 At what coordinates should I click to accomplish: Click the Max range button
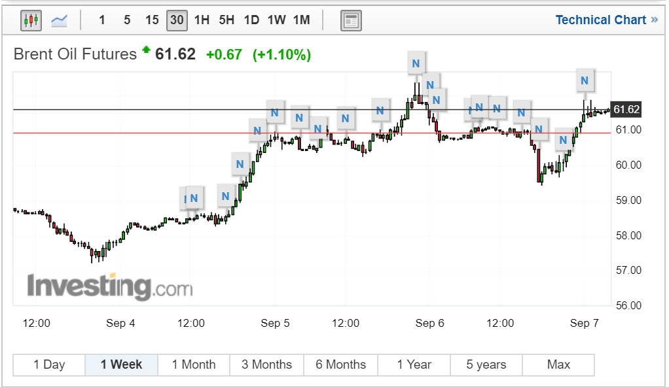click(x=558, y=365)
